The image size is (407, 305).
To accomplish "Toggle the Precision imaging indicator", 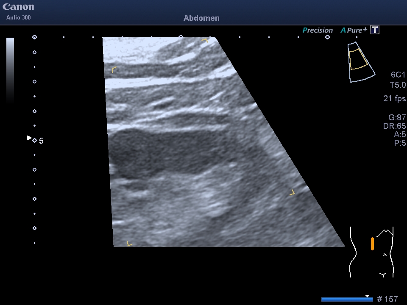I will pos(318,30).
